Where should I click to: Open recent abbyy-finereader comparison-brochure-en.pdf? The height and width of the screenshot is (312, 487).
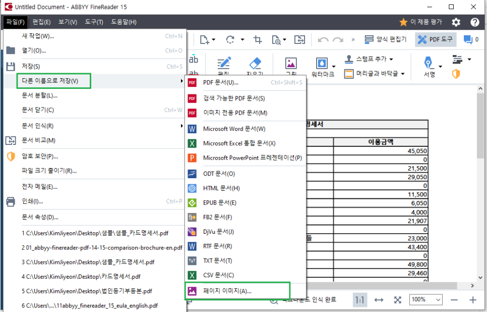pyautogui.click(x=95, y=247)
